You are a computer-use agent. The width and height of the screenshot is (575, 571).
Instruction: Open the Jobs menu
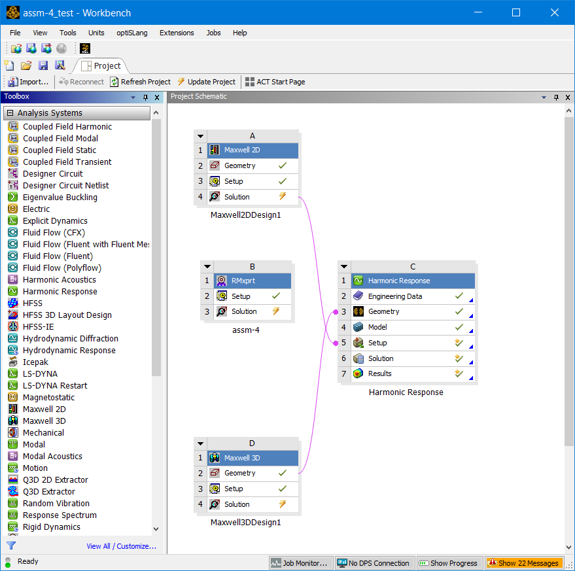coord(213,33)
